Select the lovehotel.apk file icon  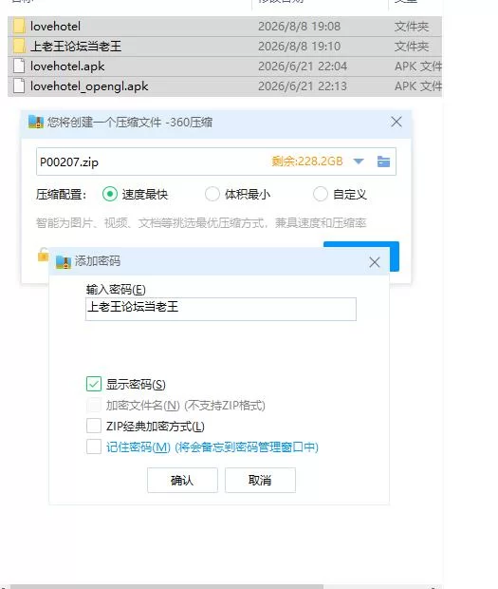(19, 66)
